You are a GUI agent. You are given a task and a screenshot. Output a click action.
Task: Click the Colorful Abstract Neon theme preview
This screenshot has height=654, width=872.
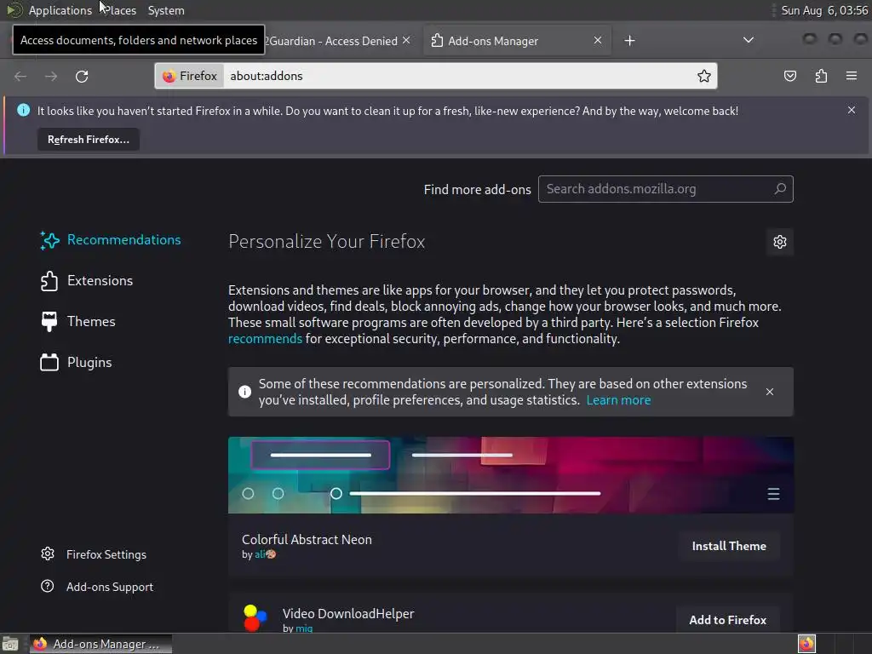point(511,475)
